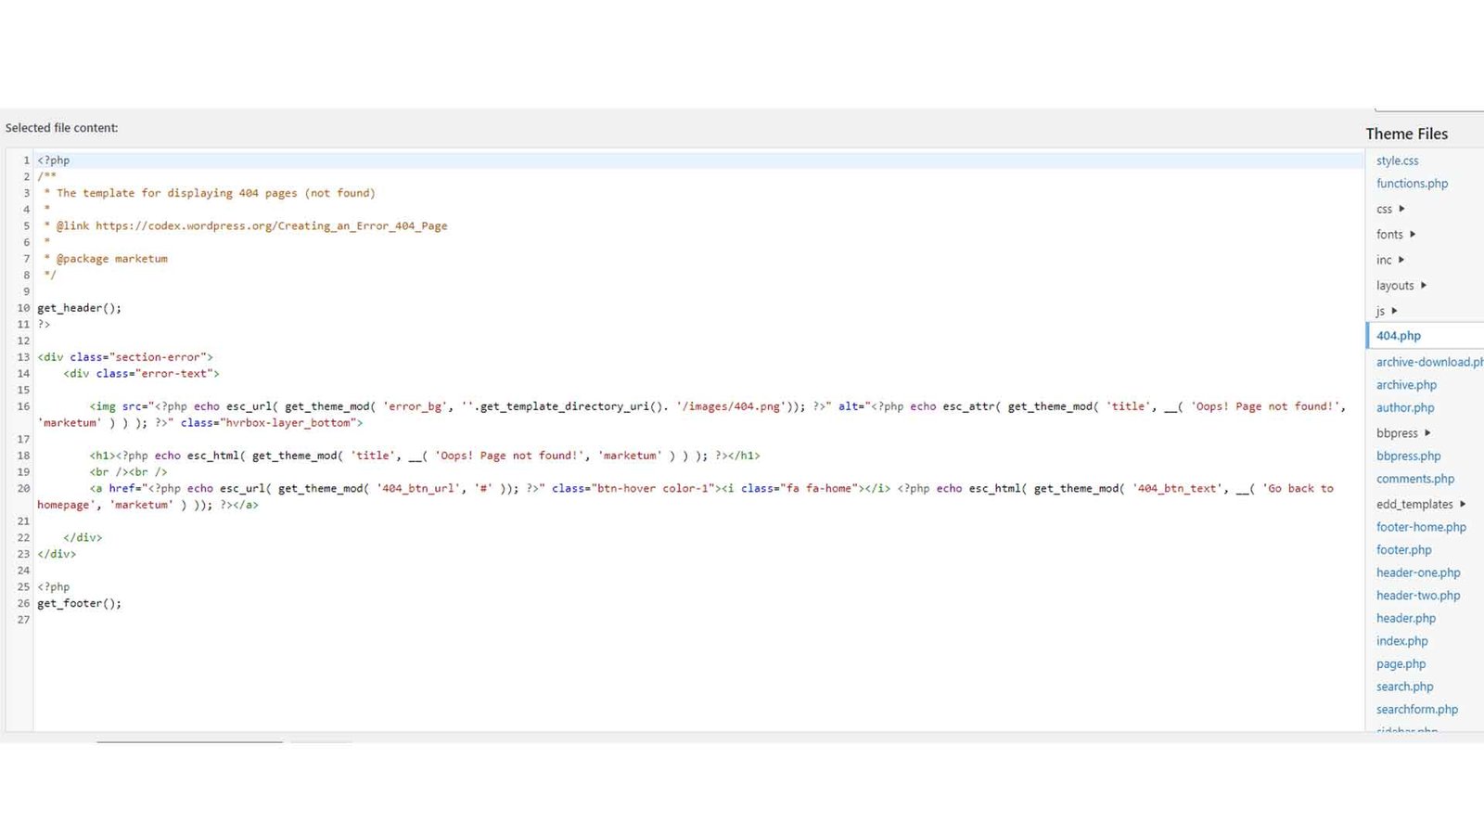Click get_header() on line 10
Image resolution: width=1484 pixels, height=835 pixels.
[79, 308]
